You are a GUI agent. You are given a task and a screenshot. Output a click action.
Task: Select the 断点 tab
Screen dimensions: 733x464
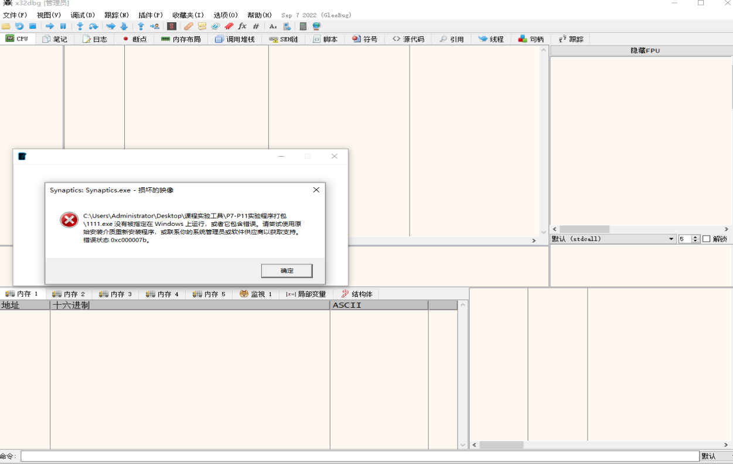pyautogui.click(x=134, y=39)
